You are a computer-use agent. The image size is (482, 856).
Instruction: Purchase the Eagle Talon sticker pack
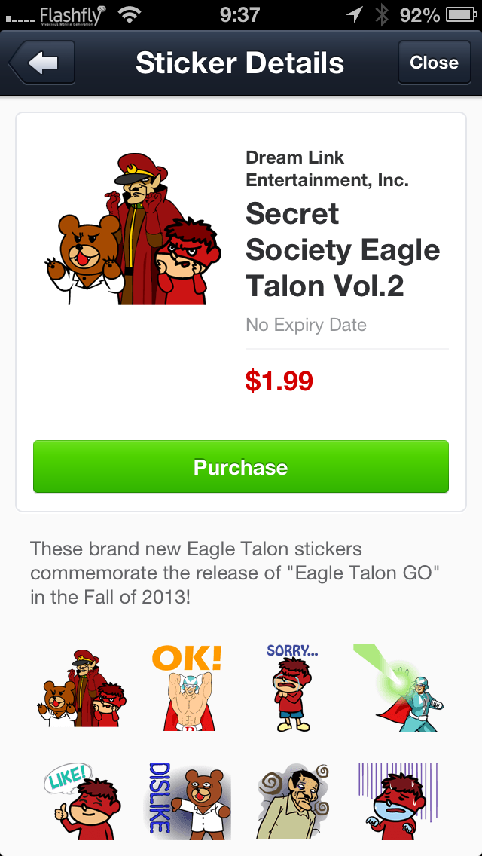tap(241, 466)
